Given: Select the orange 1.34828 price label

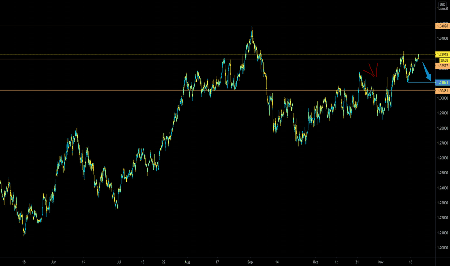Looking at the screenshot, I should [442, 26].
